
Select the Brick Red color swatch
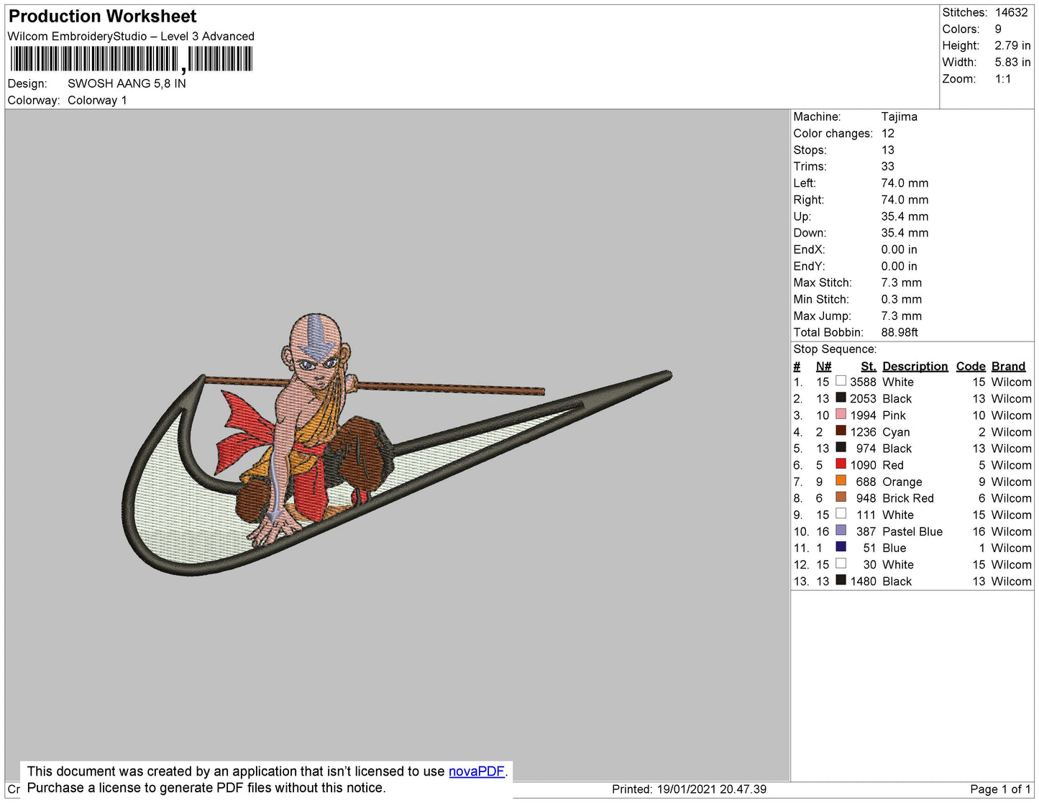coord(841,497)
